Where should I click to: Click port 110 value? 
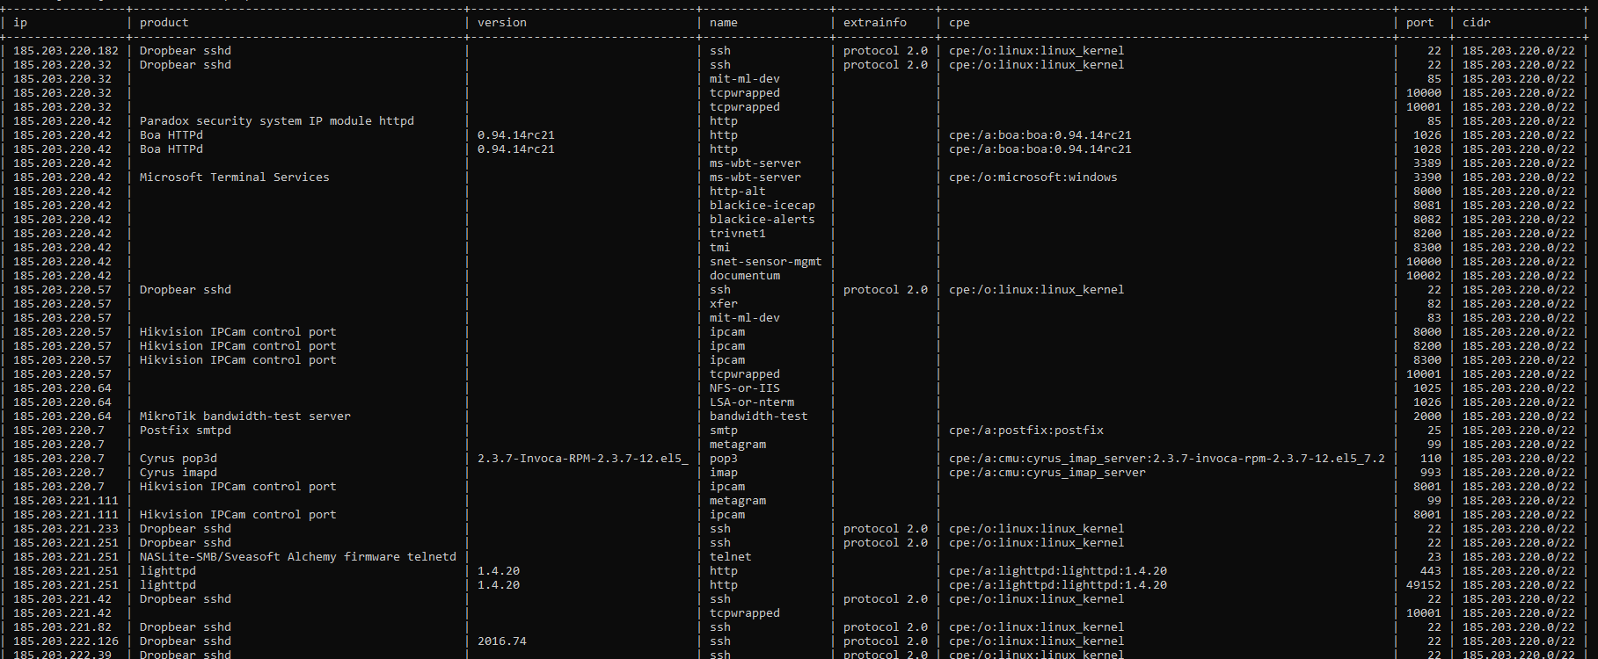click(1431, 459)
